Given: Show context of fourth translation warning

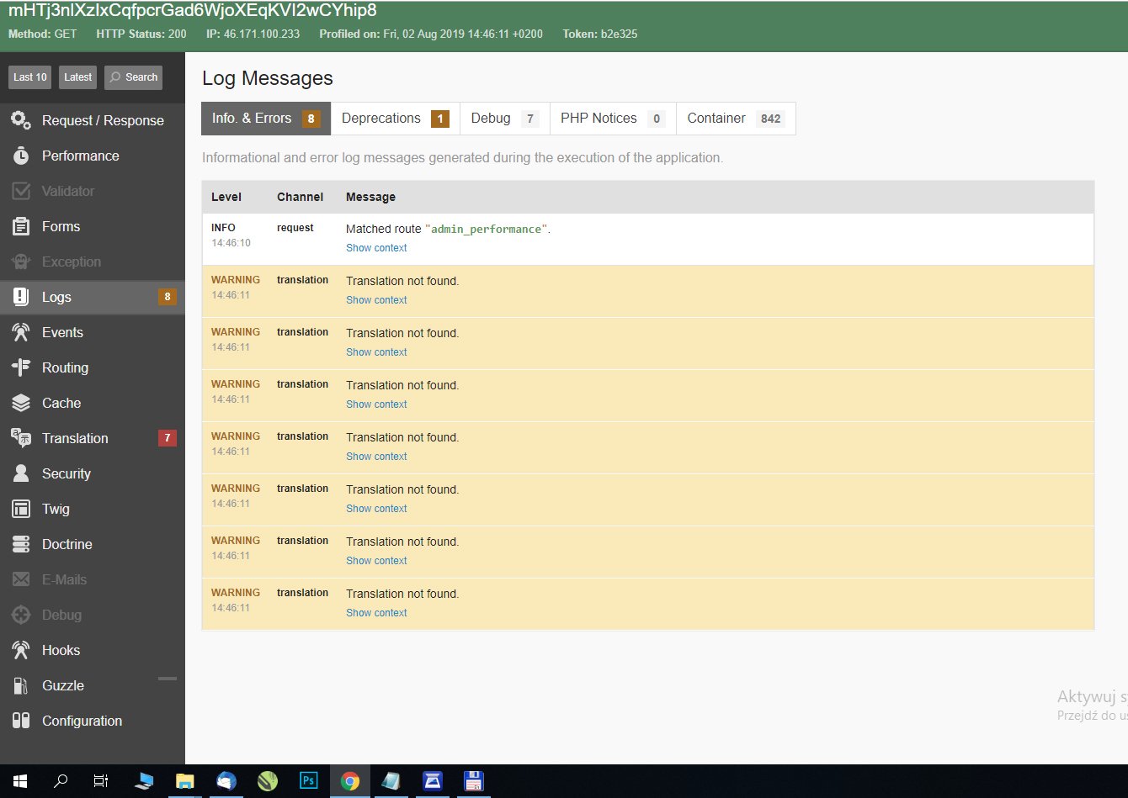Looking at the screenshot, I should click(376, 457).
